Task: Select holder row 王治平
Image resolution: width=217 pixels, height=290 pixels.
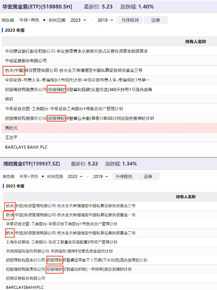Action: click(x=109, y=137)
